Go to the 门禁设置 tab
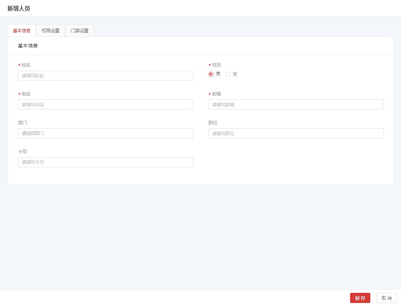The image size is (401, 304). click(x=80, y=31)
